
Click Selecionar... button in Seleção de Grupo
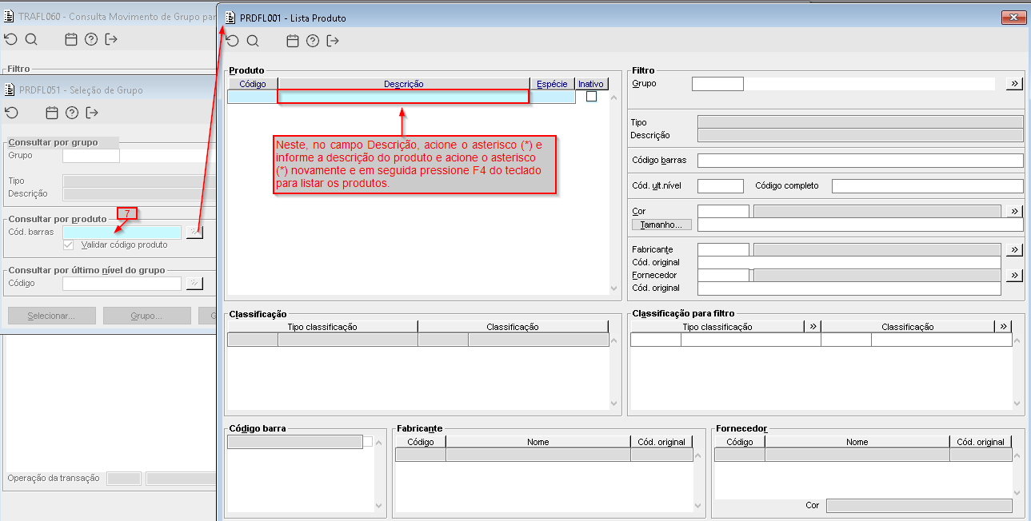click(x=51, y=316)
